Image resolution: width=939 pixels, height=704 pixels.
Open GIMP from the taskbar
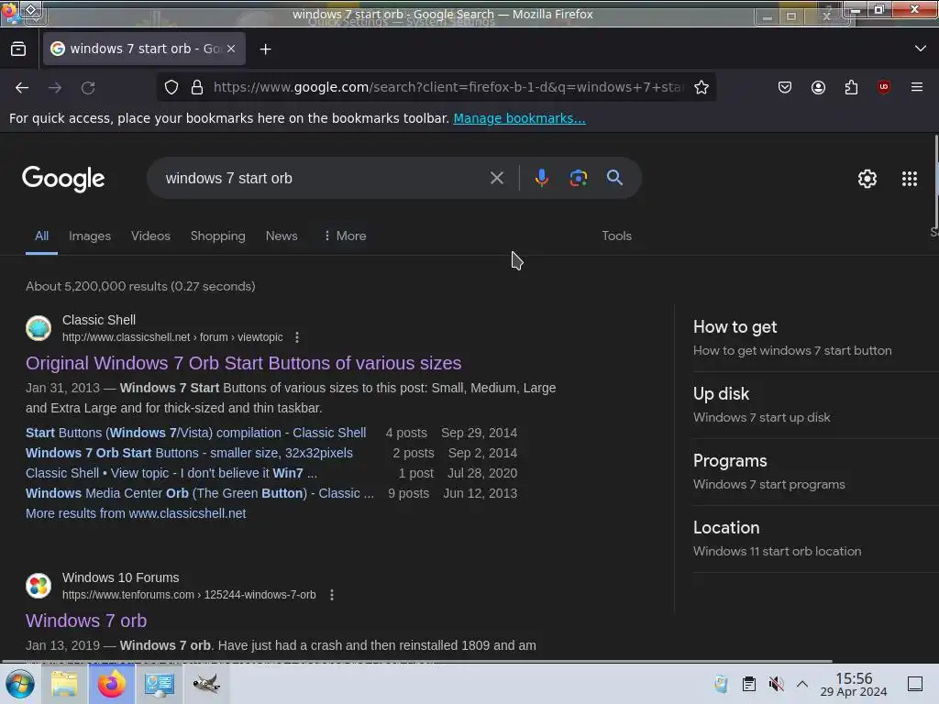[206, 684]
